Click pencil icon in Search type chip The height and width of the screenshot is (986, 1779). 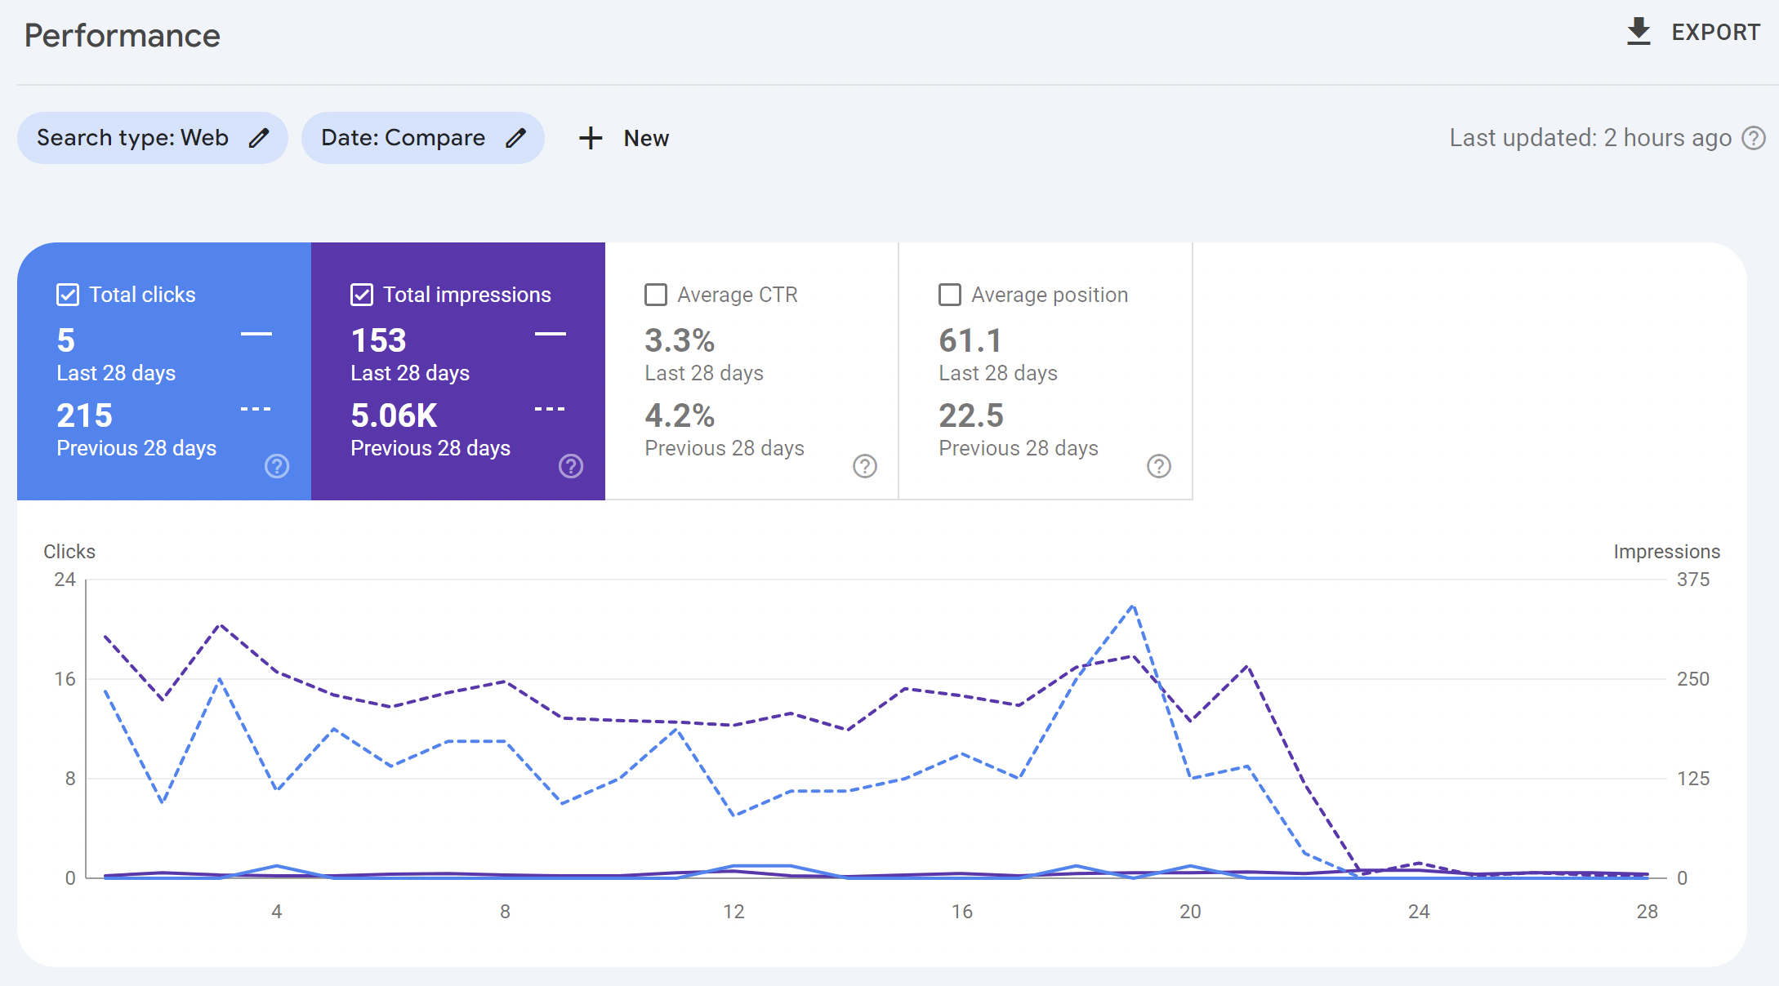pyautogui.click(x=259, y=138)
